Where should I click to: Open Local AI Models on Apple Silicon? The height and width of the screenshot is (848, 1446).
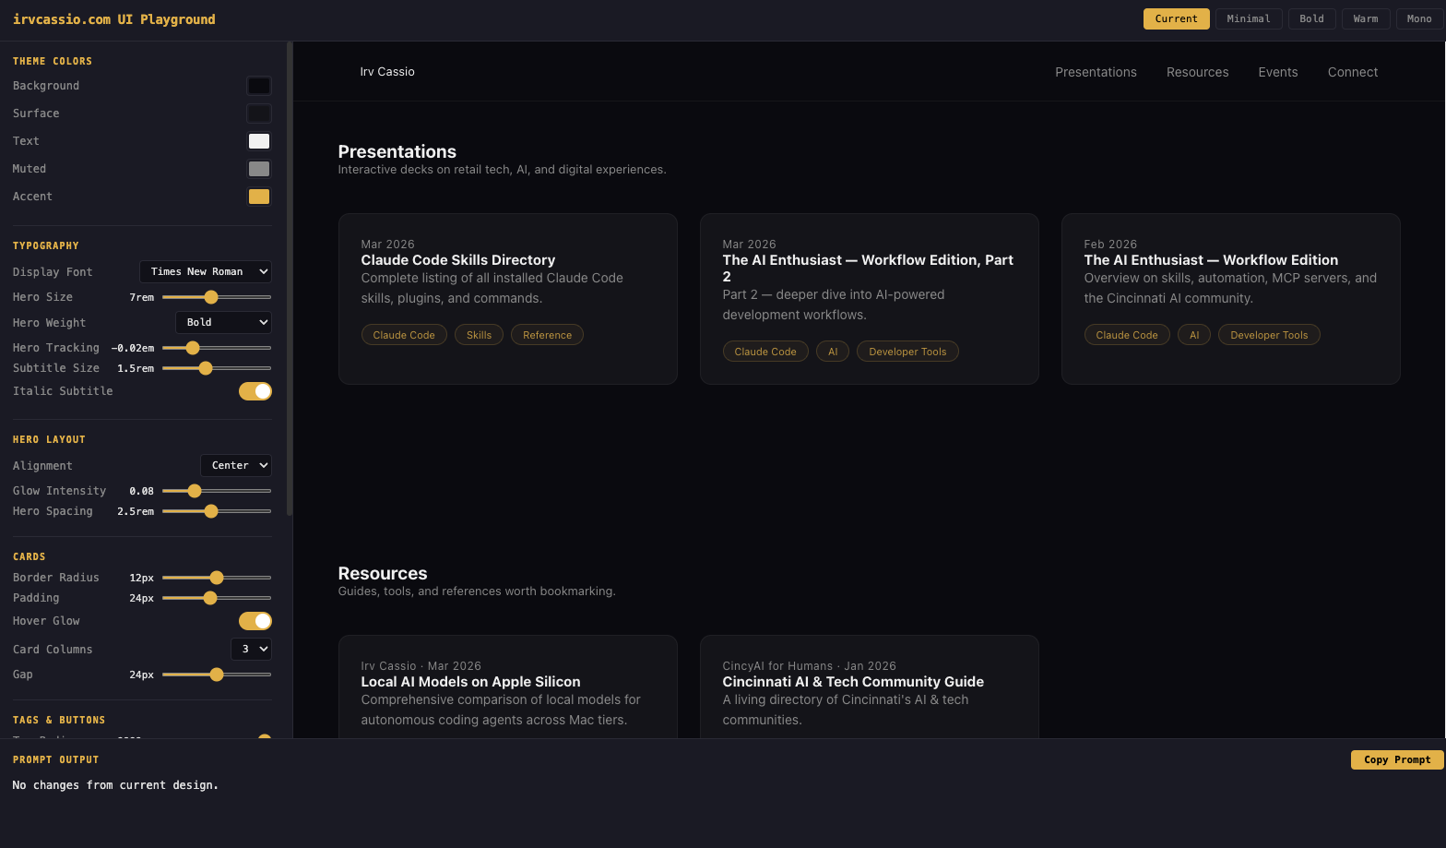click(508, 687)
